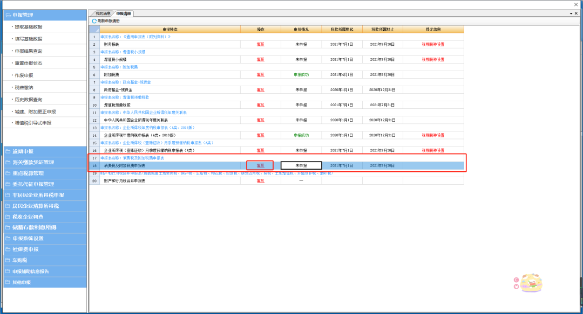This screenshot has height=314, width=583.
Task: Click 税期税种设置 link in 财务报表 row
Action: pos(433,45)
